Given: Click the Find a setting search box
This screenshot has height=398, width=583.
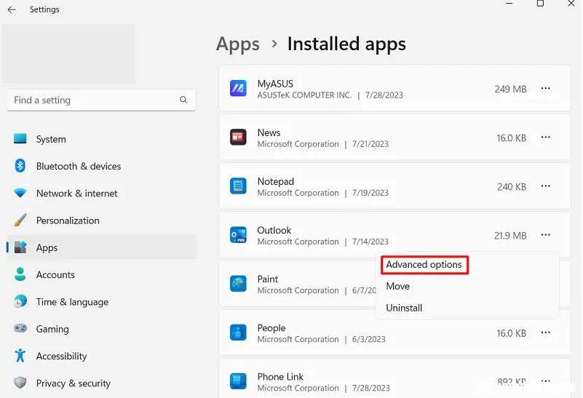Looking at the screenshot, I should point(101,100).
